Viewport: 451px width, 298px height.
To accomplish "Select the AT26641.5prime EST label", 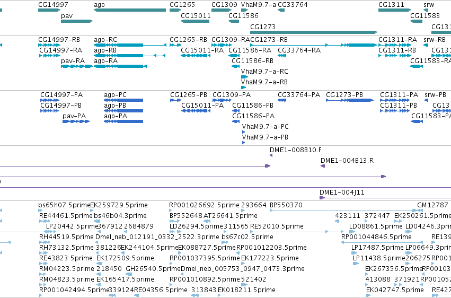I will [230, 216].
